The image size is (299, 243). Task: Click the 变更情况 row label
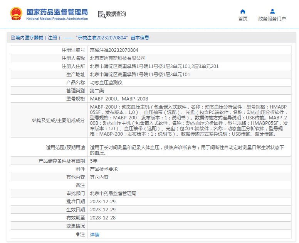tap(76, 226)
